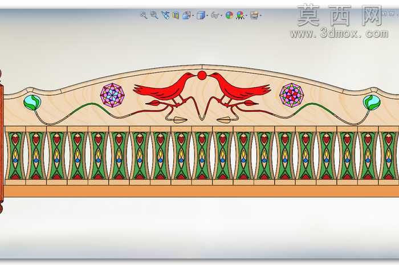Click the Hide/Show Items glasses icon

click(214, 15)
